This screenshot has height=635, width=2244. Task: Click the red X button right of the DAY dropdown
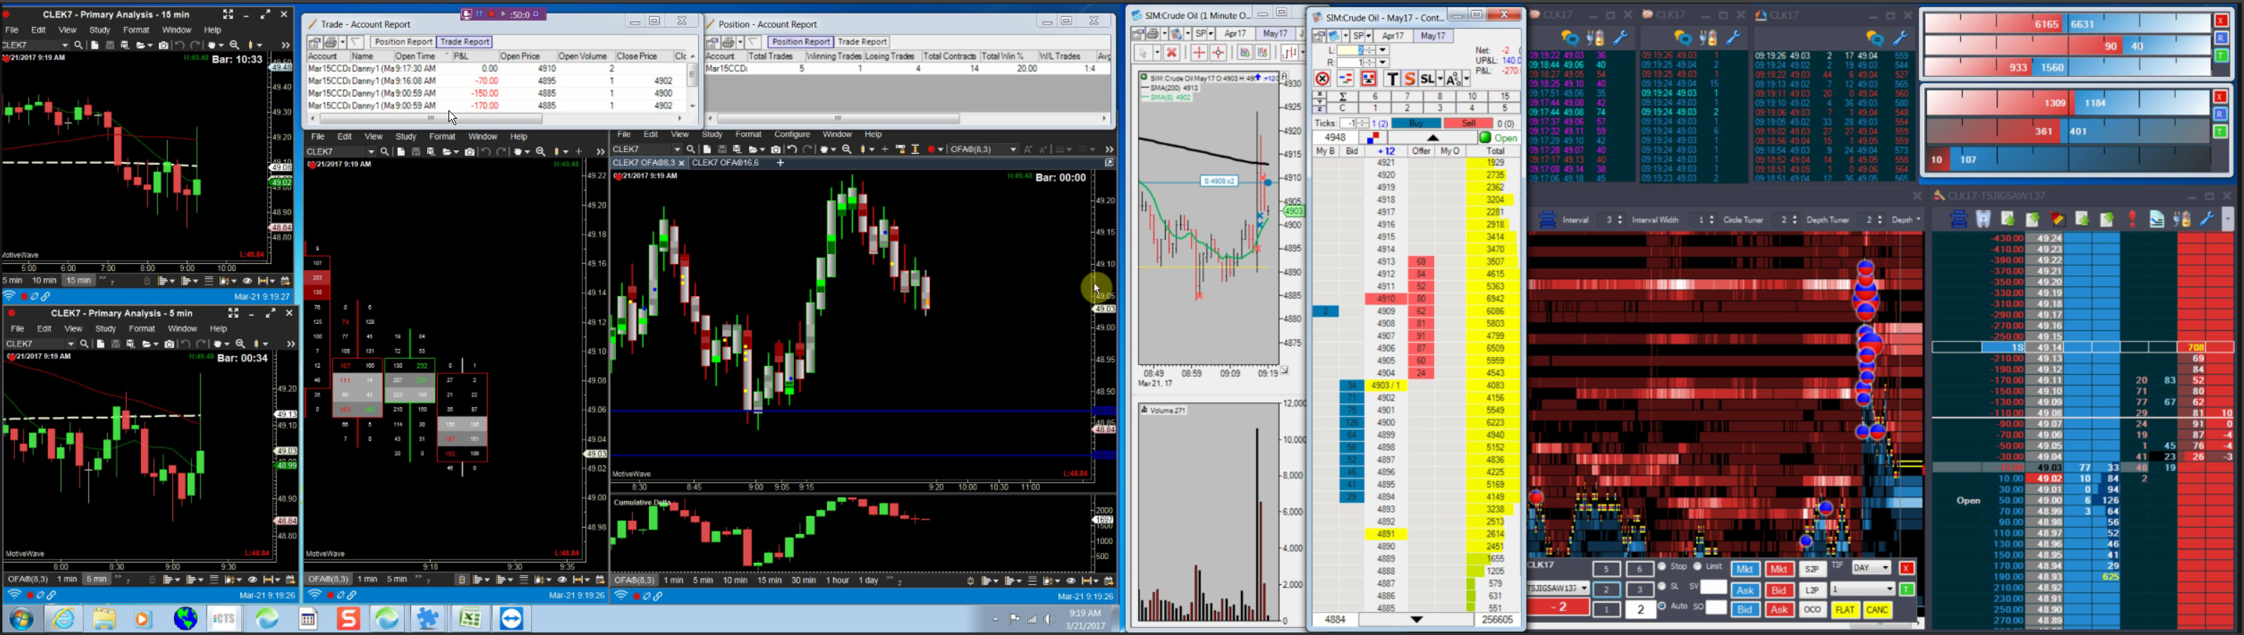pos(1906,568)
